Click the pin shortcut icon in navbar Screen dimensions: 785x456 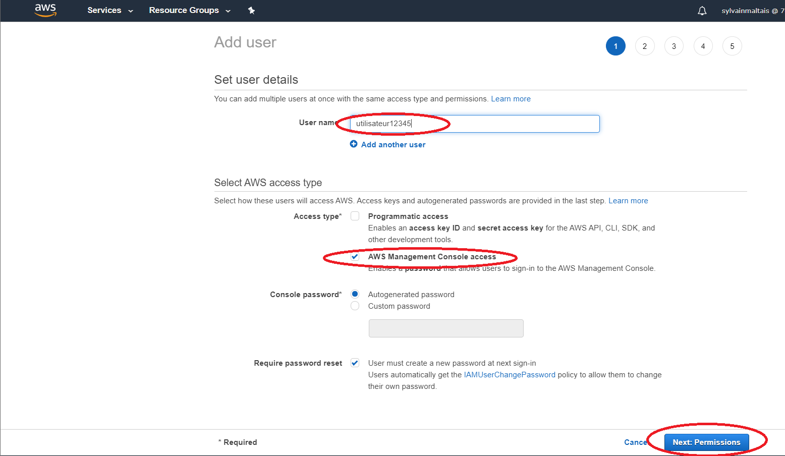point(251,11)
